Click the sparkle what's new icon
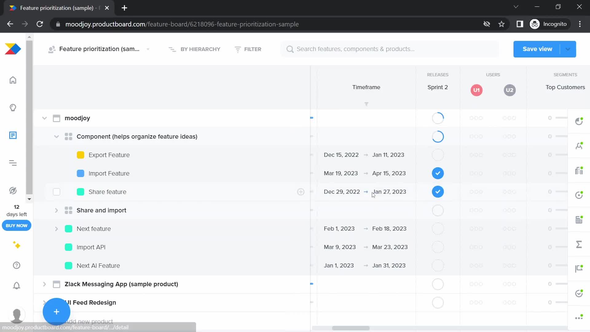 point(17,245)
